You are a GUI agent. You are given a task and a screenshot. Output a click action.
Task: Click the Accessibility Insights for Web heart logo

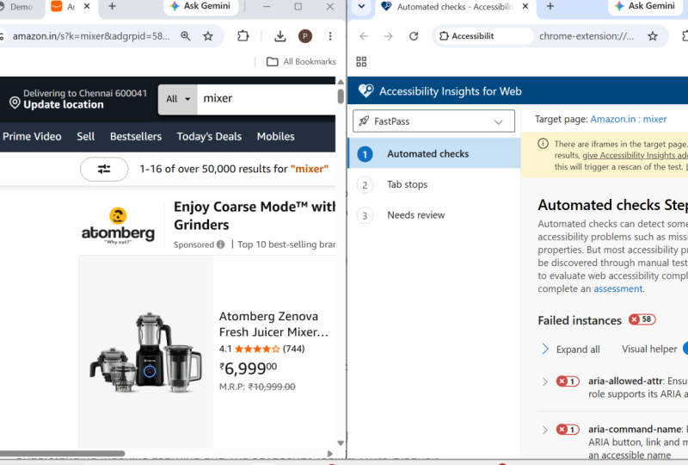366,91
